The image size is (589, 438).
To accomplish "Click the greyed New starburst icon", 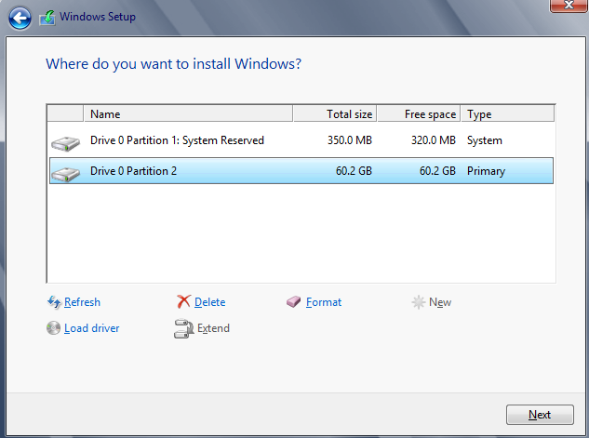I will [419, 302].
